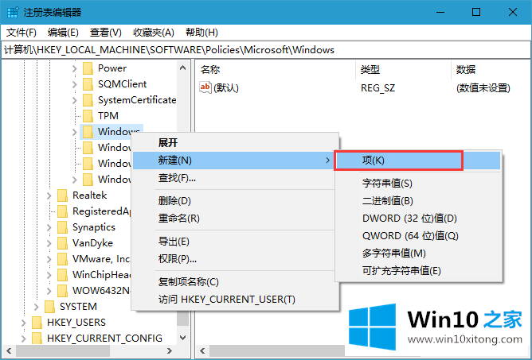Expand the SYSTEM key node
Image resolution: width=532 pixels, height=360 pixels.
(x=37, y=307)
